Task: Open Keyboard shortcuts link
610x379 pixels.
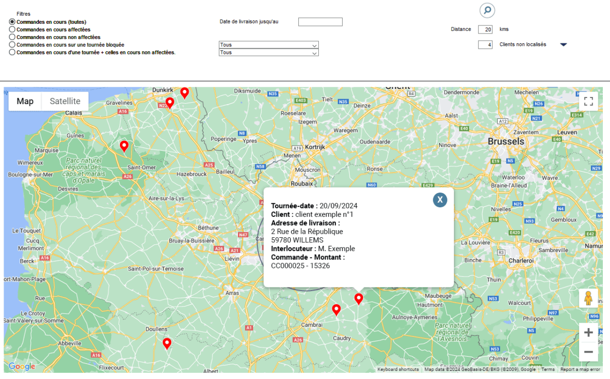Action: click(x=398, y=369)
